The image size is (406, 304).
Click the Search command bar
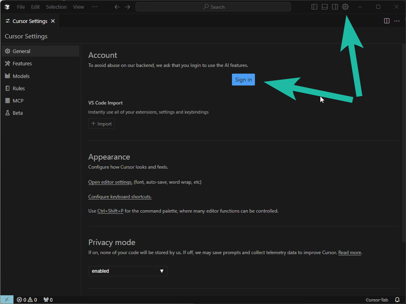[x=213, y=7]
